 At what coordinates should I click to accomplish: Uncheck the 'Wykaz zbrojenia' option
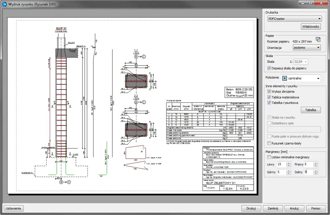coord(269,92)
